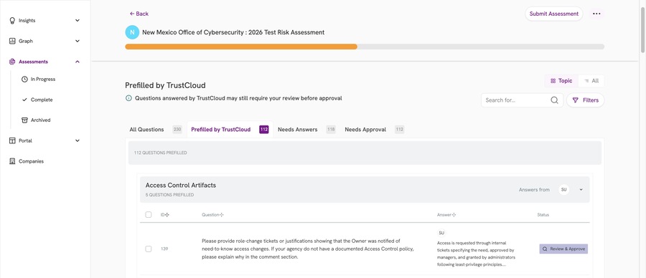Click the Status column header

[x=543, y=215]
